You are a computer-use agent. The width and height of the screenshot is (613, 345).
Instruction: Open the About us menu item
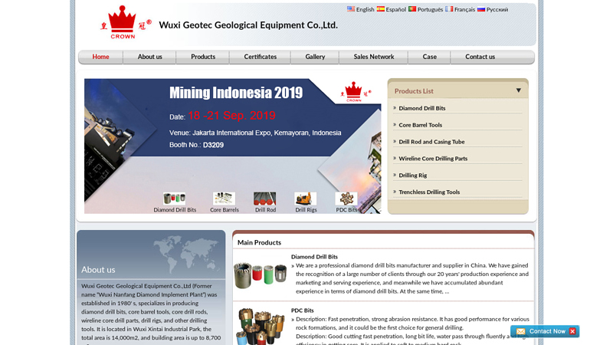(149, 57)
